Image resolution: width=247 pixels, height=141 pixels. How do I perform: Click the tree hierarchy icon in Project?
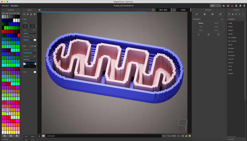(x=240, y=14)
